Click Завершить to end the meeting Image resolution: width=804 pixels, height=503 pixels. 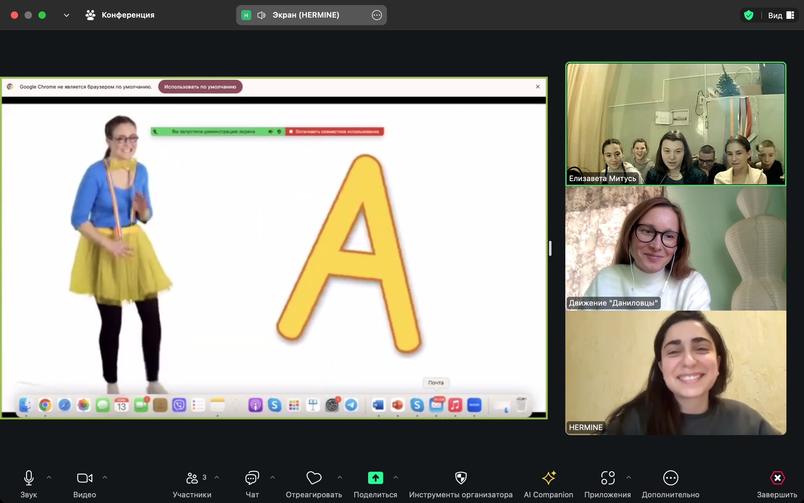coord(777,478)
